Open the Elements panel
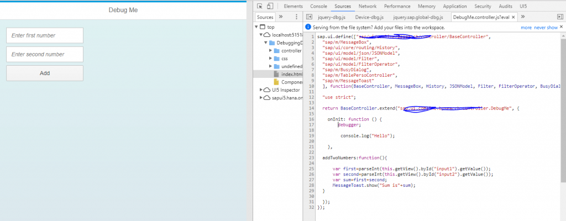Viewport: 566px width, 221px height. pos(293,6)
